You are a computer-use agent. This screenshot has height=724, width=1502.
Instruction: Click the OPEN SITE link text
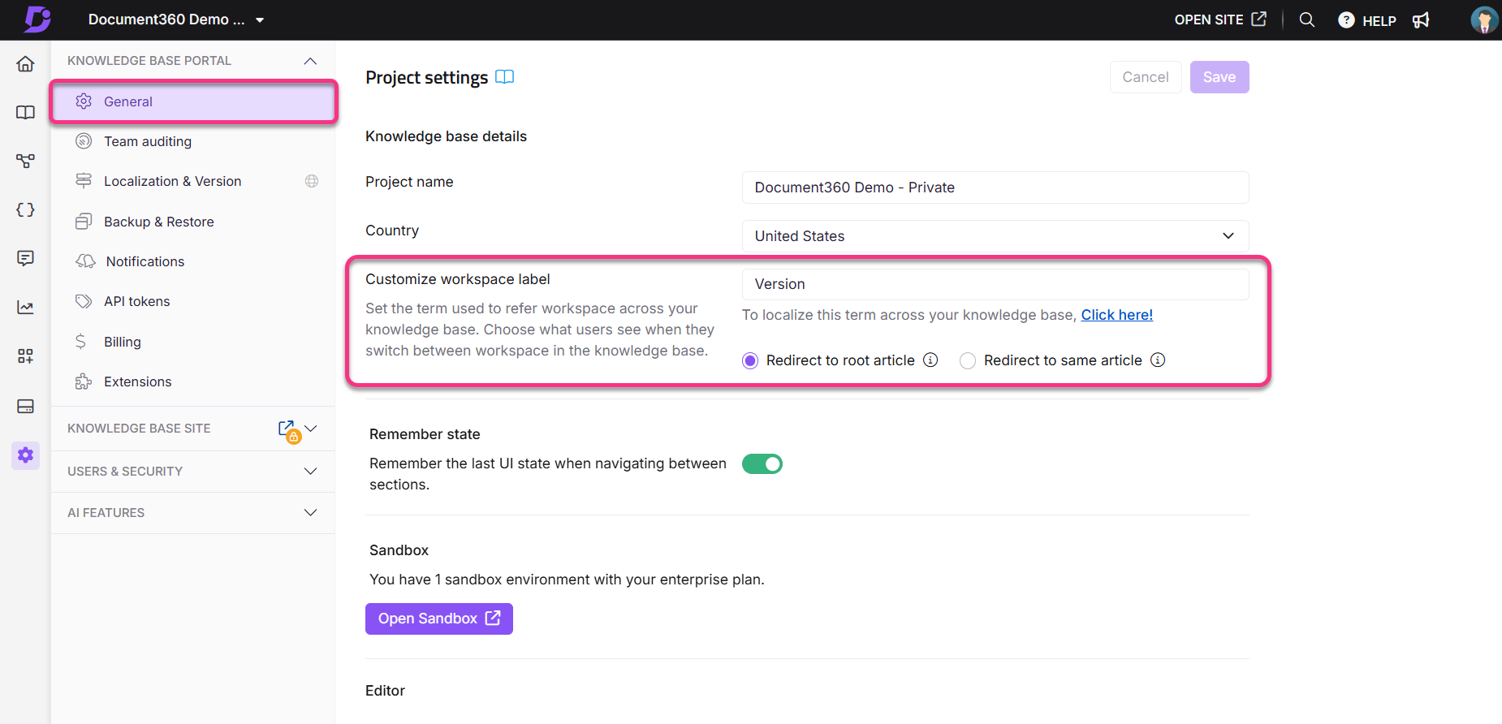coord(1209,19)
